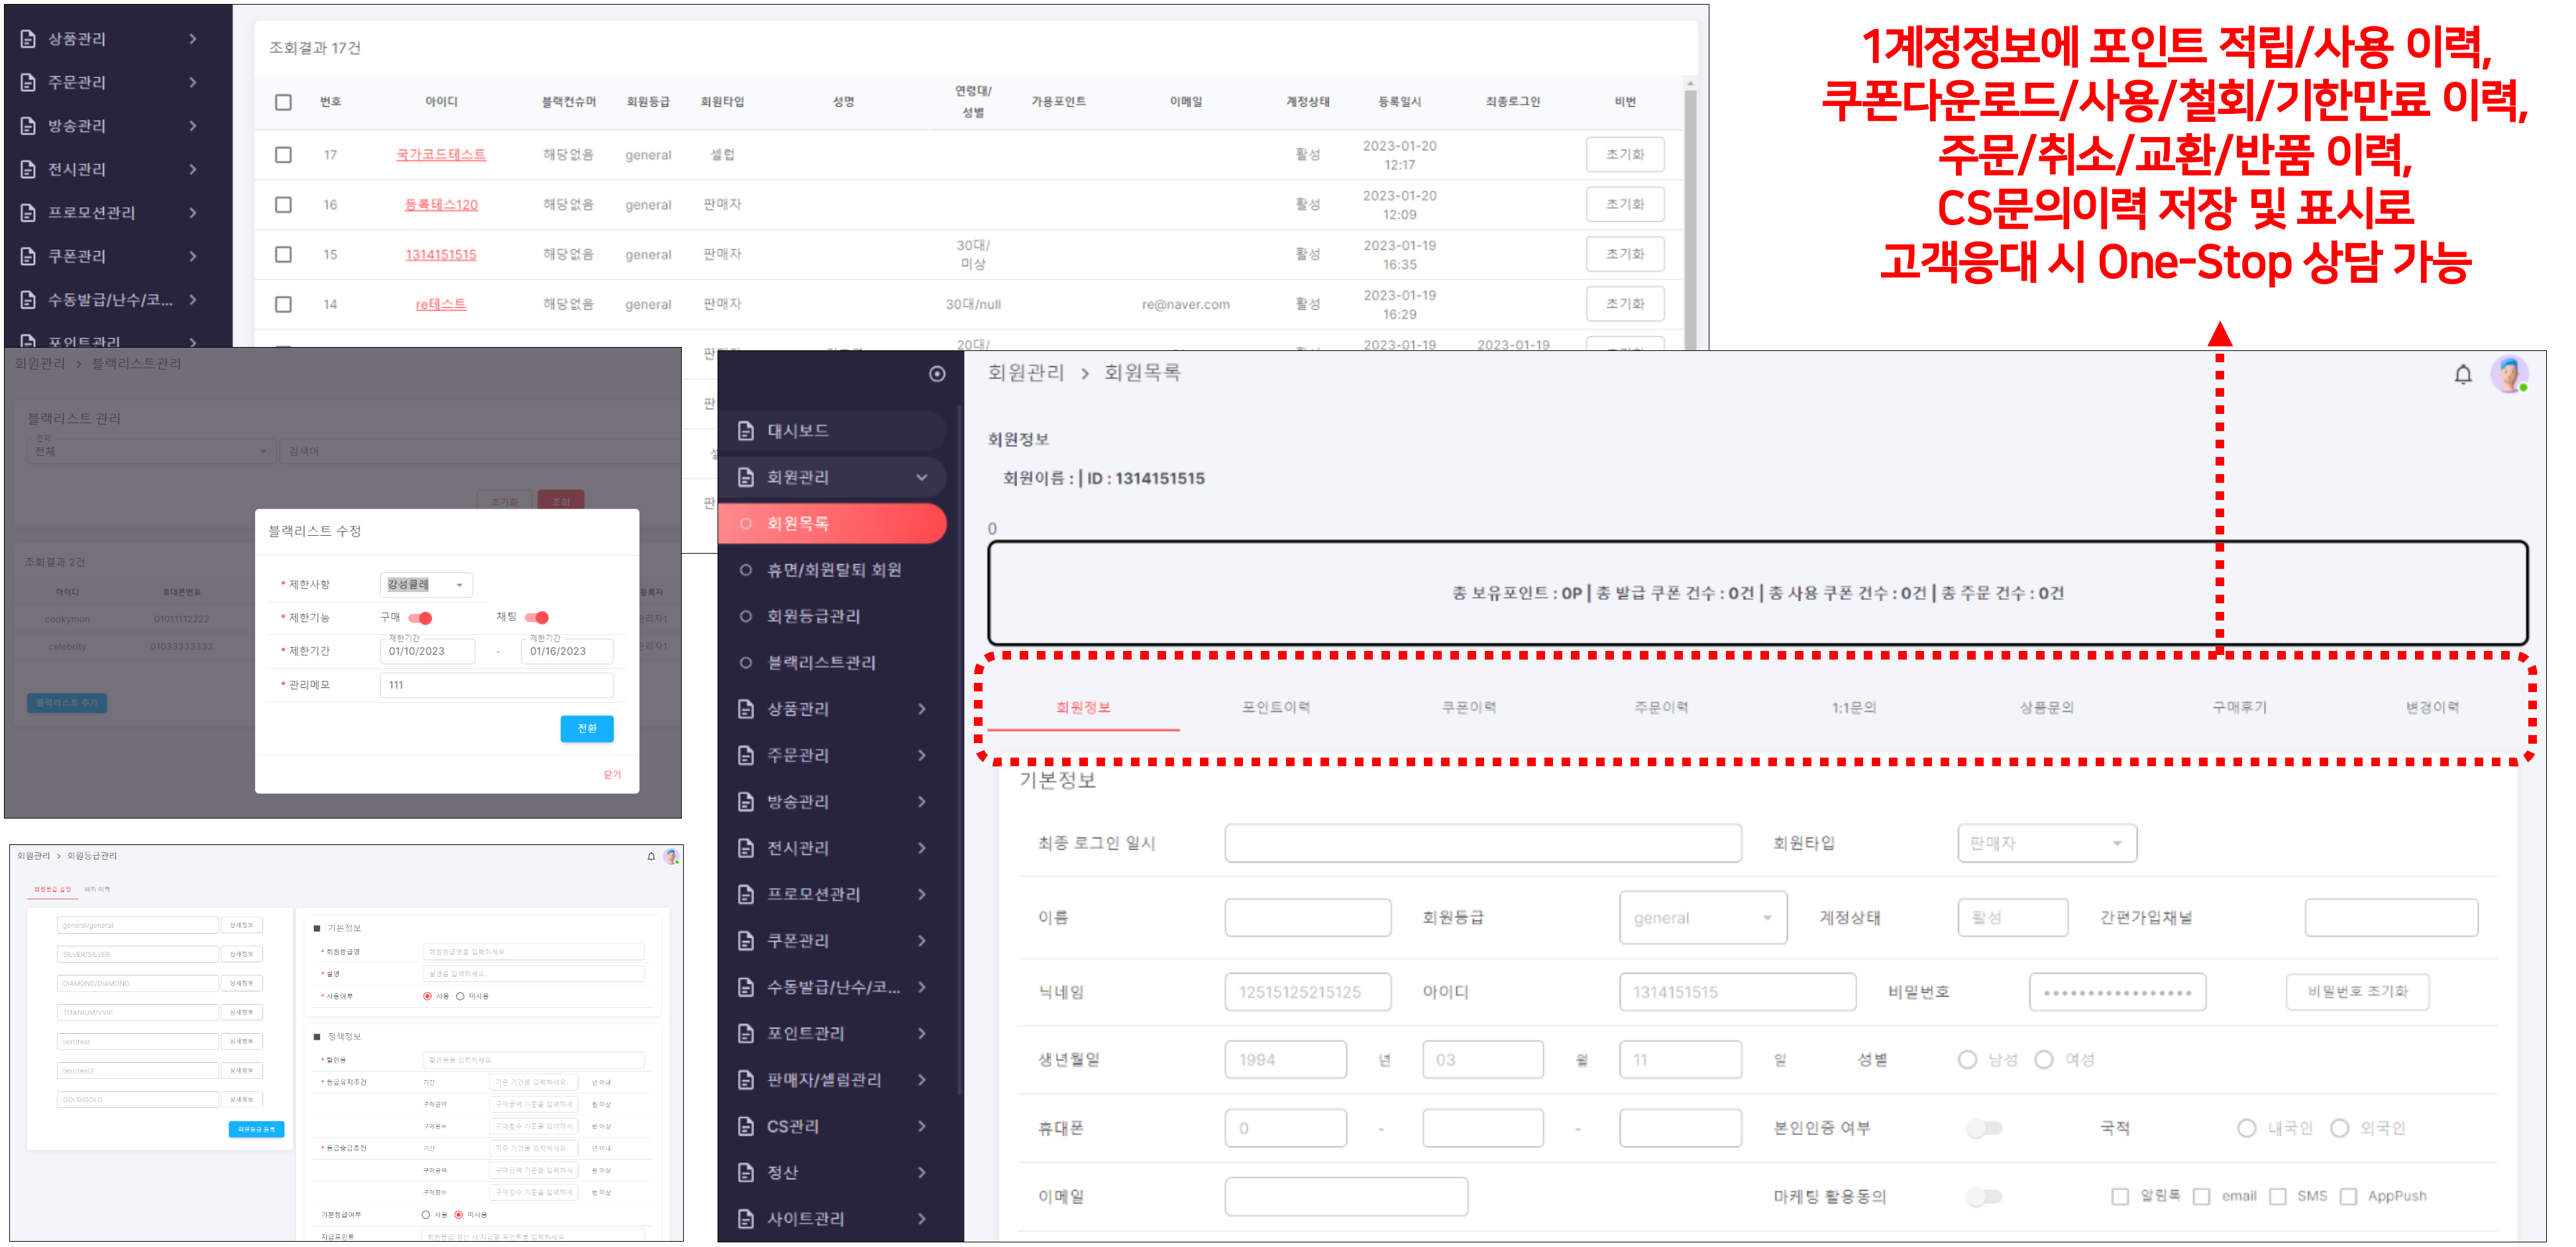Screen dimensions: 2576x1247
Task: Click the 회원관리 document icon in dark sidebar
Action: [x=746, y=477]
